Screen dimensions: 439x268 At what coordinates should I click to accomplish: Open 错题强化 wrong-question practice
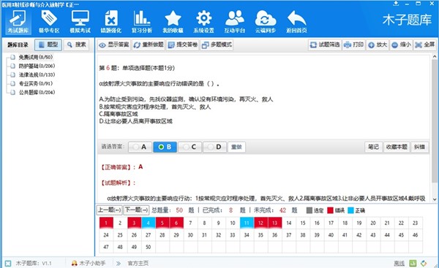pyautogui.click(x=111, y=22)
